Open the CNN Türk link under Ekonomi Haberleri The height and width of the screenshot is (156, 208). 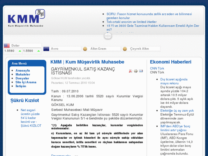157,68
